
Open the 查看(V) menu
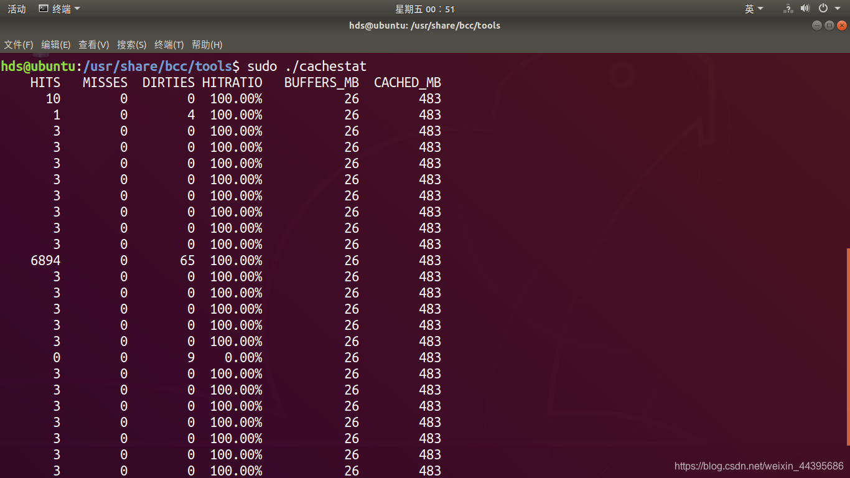93,45
